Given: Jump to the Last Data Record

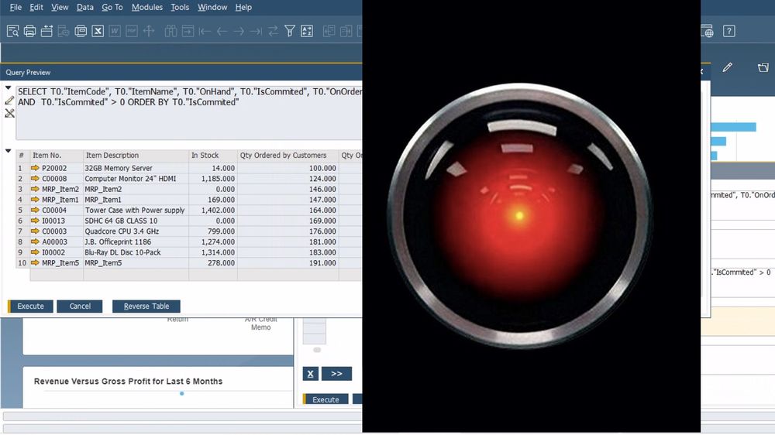Looking at the screenshot, I should 256,31.
